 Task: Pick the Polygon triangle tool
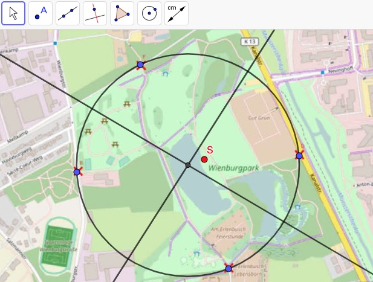click(x=122, y=13)
